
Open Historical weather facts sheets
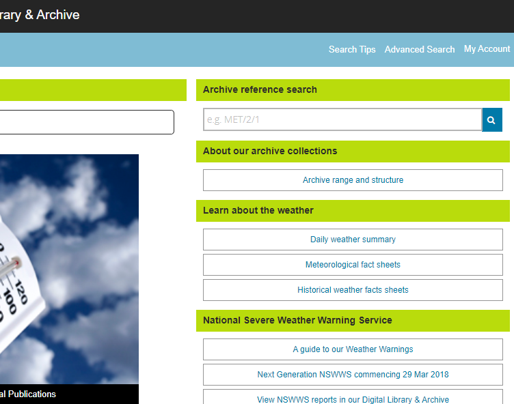(353, 290)
